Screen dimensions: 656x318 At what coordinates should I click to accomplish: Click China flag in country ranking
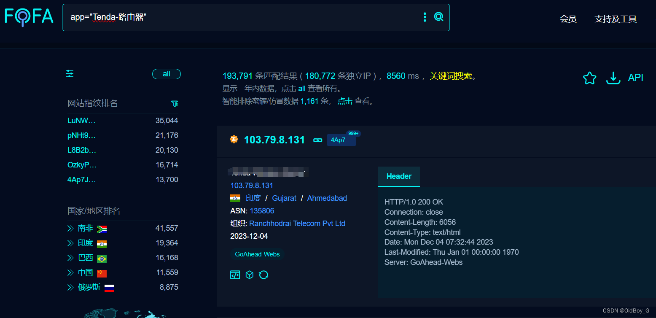pyautogui.click(x=102, y=273)
